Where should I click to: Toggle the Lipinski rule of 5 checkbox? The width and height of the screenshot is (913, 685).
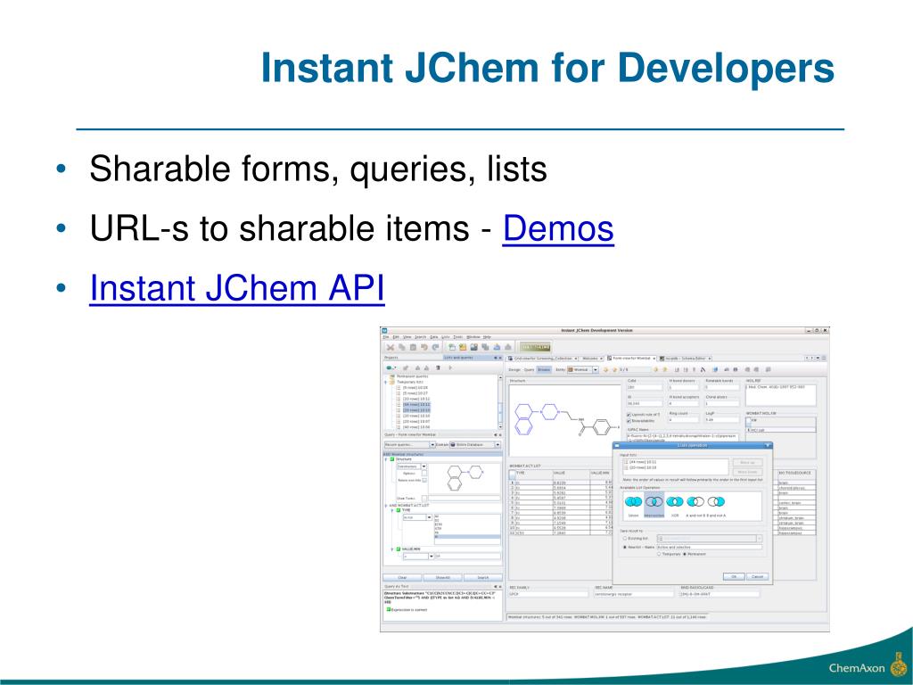[x=629, y=415]
